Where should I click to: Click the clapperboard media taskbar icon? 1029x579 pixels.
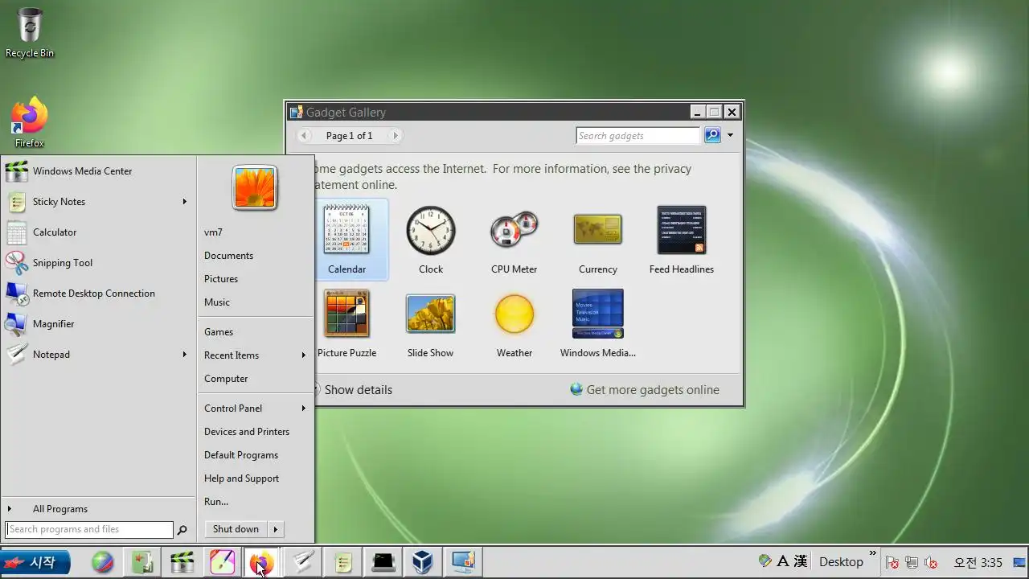[x=182, y=562]
